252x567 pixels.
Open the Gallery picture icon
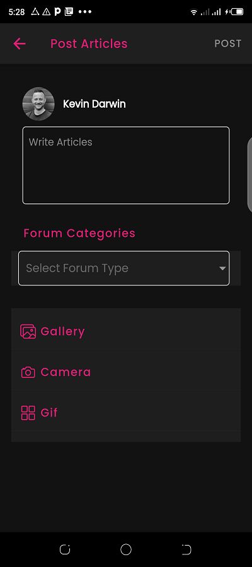[x=28, y=331]
